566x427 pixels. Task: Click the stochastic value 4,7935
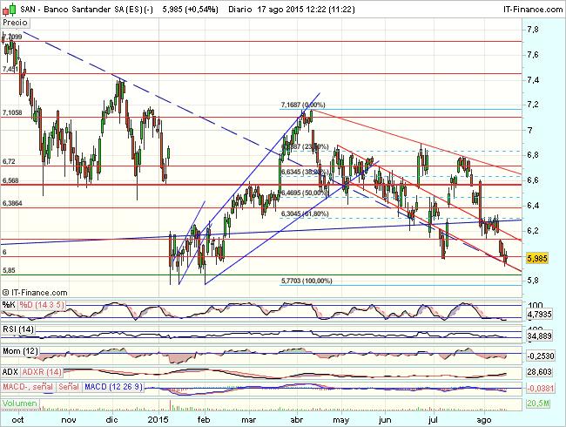(x=539, y=315)
